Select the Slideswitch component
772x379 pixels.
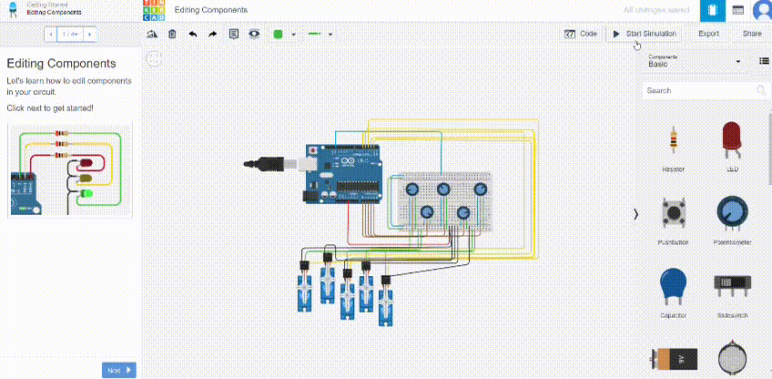[732, 294]
